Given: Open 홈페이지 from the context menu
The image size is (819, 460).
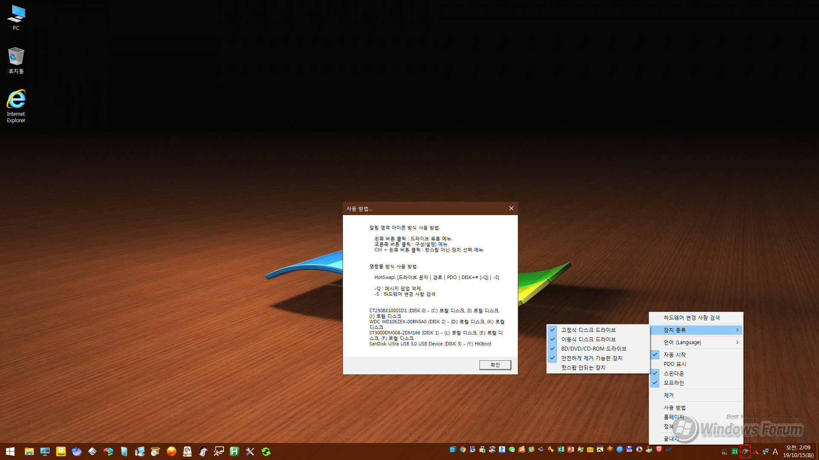Looking at the screenshot, I should coord(696,417).
